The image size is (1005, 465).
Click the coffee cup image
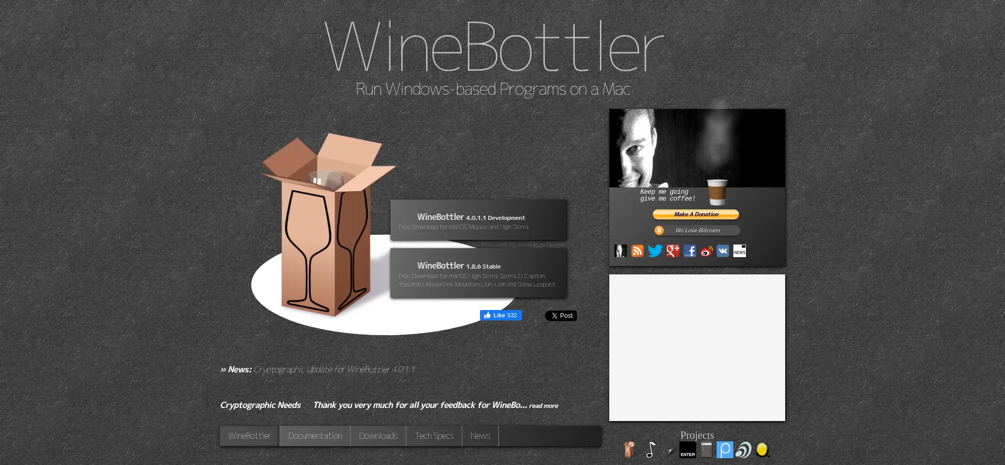tap(717, 192)
